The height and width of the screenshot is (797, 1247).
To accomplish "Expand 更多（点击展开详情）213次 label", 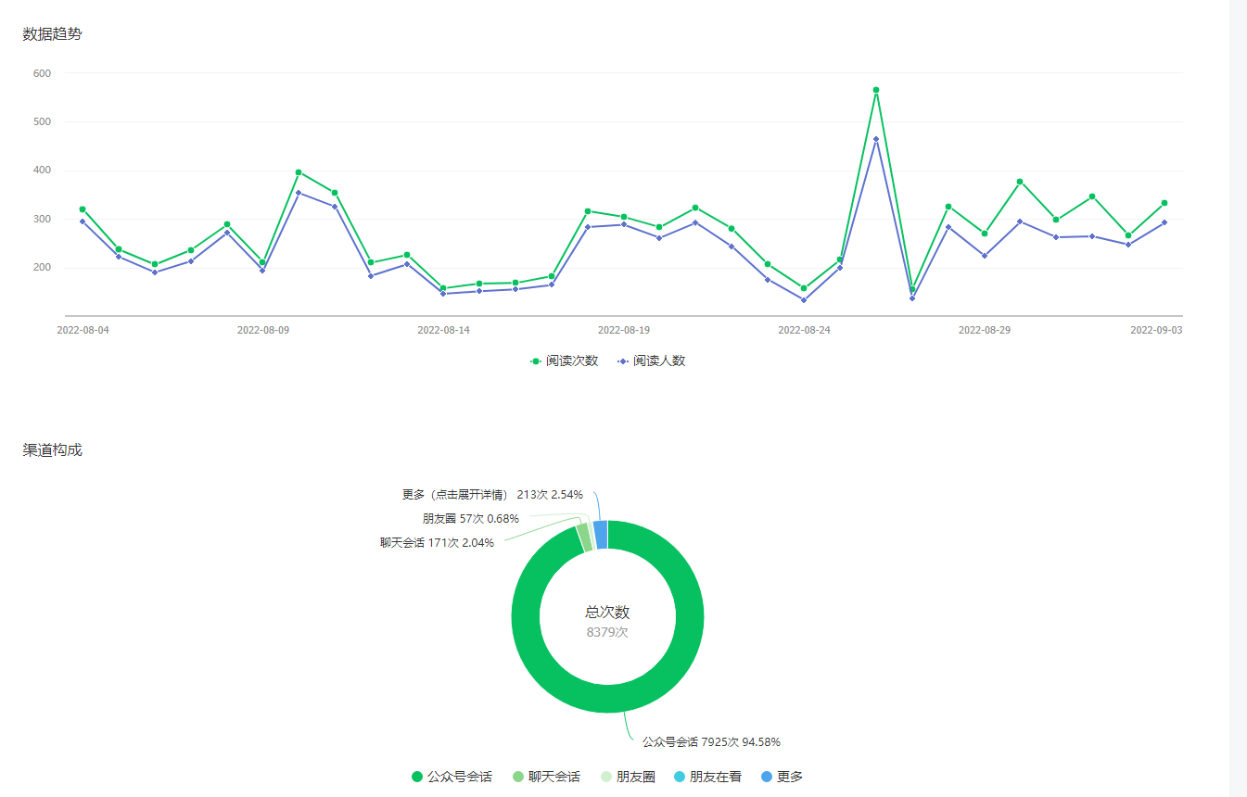I will pos(492,495).
